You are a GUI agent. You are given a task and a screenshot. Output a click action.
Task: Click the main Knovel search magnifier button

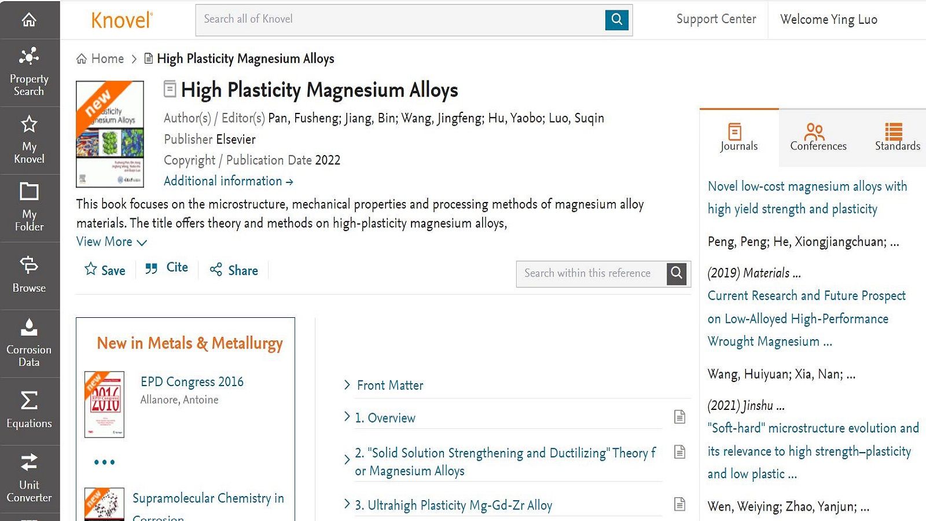click(617, 20)
